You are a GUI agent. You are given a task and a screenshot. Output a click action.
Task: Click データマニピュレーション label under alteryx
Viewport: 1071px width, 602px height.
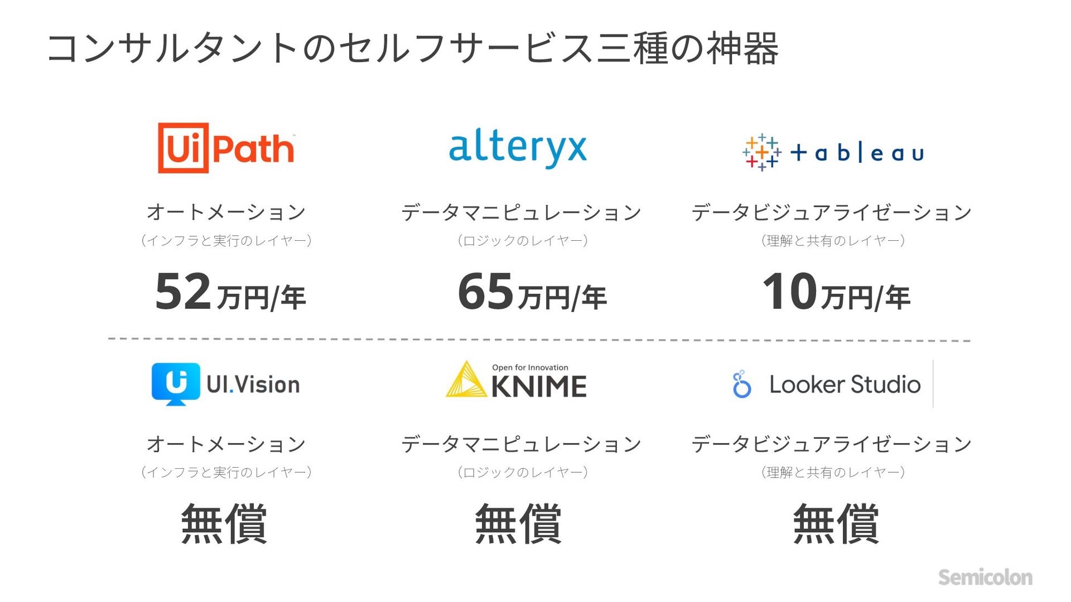coord(521,212)
